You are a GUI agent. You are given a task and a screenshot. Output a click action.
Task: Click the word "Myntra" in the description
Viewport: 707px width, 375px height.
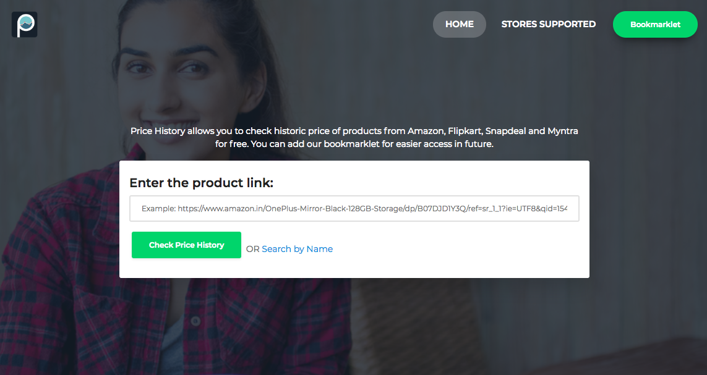click(x=563, y=131)
